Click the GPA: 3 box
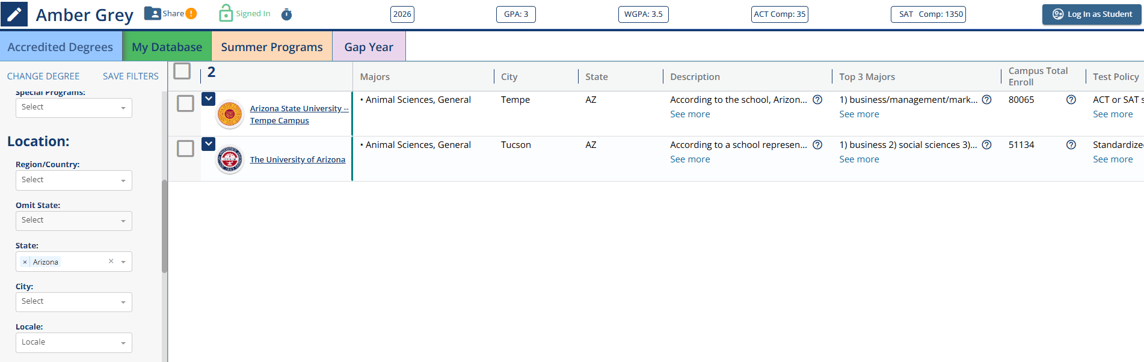 [516, 14]
